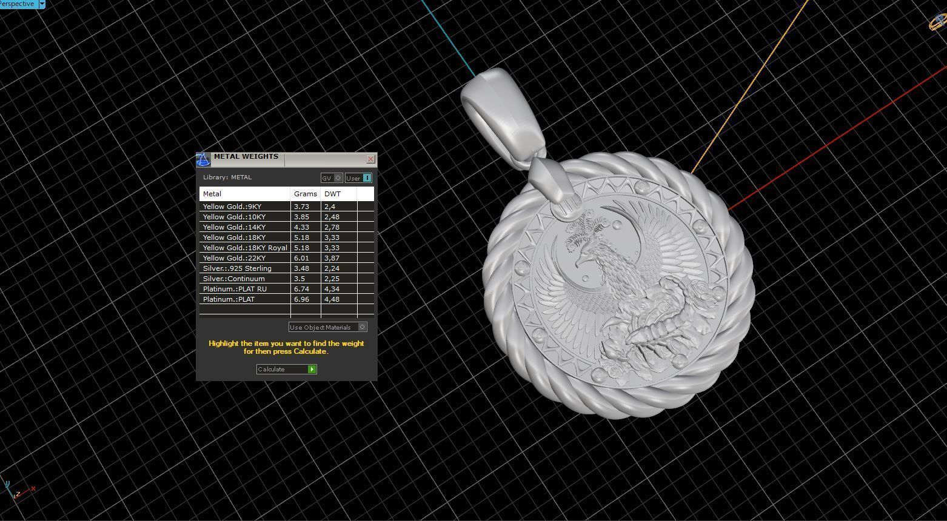Enable Use Object Materials option
Image resolution: width=947 pixels, height=521 pixels.
pos(328,327)
